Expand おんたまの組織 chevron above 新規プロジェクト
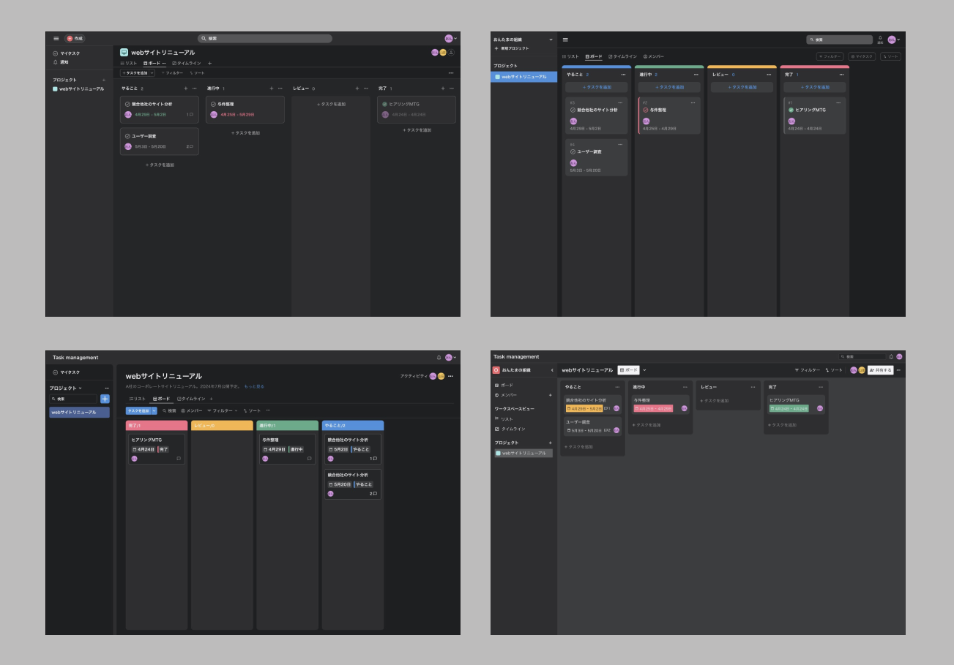This screenshot has height=665, width=954. click(x=551, y=40)
